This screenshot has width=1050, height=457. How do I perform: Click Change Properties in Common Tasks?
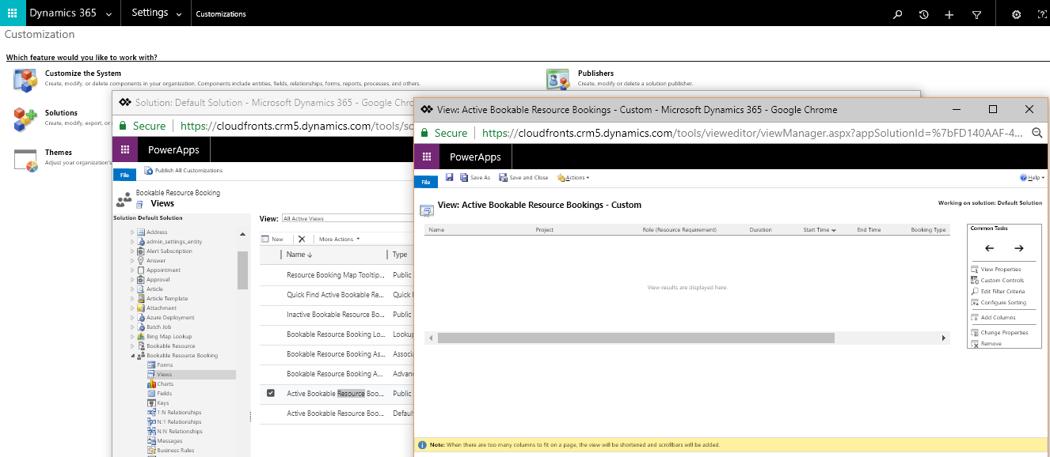click(999, 333)
